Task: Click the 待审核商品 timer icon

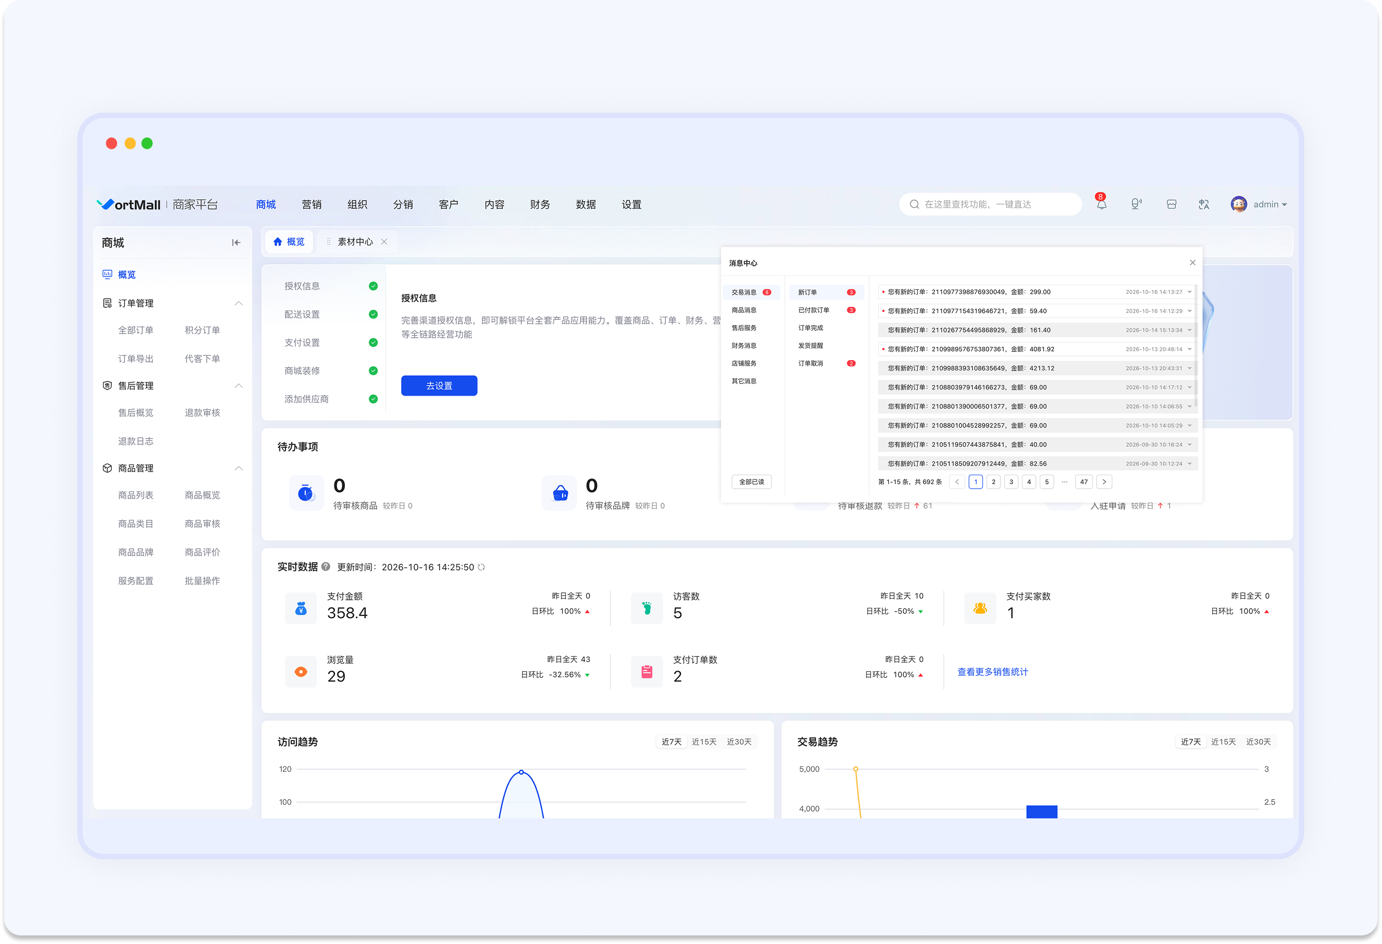Action: [x=306, y=492]
